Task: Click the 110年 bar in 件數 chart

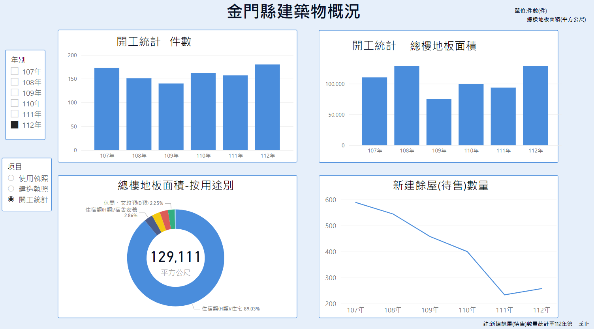Action: (203, 112)
